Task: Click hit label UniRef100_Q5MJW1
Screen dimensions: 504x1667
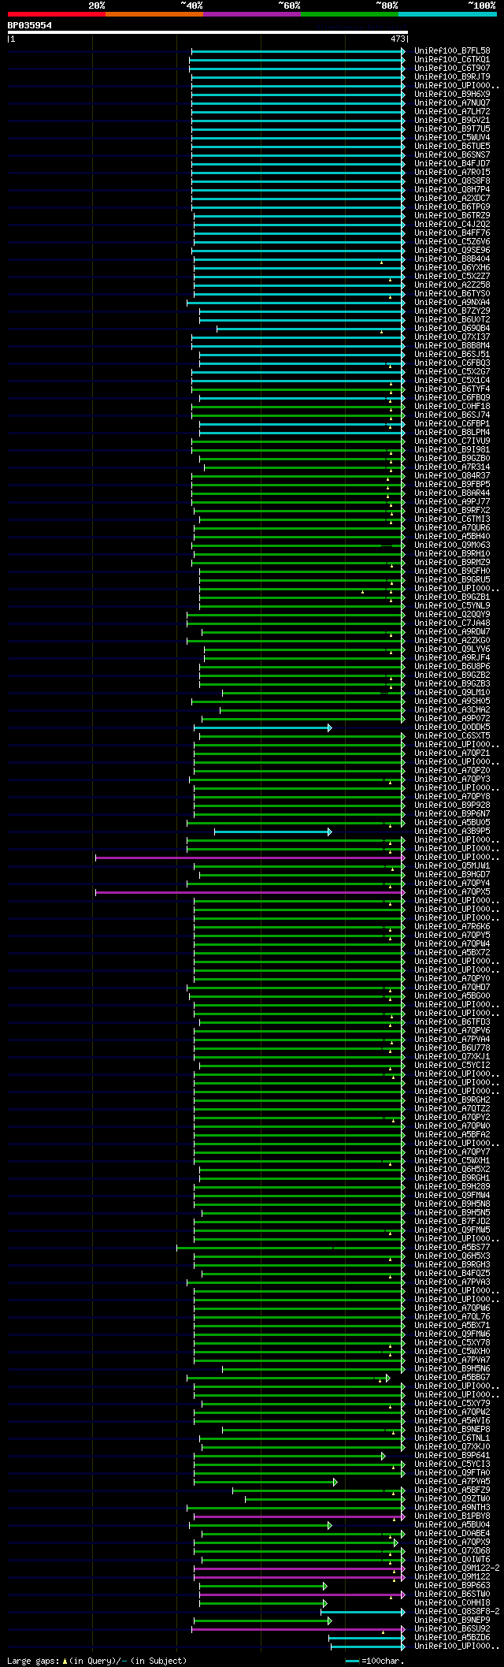Action: [452, 865]
